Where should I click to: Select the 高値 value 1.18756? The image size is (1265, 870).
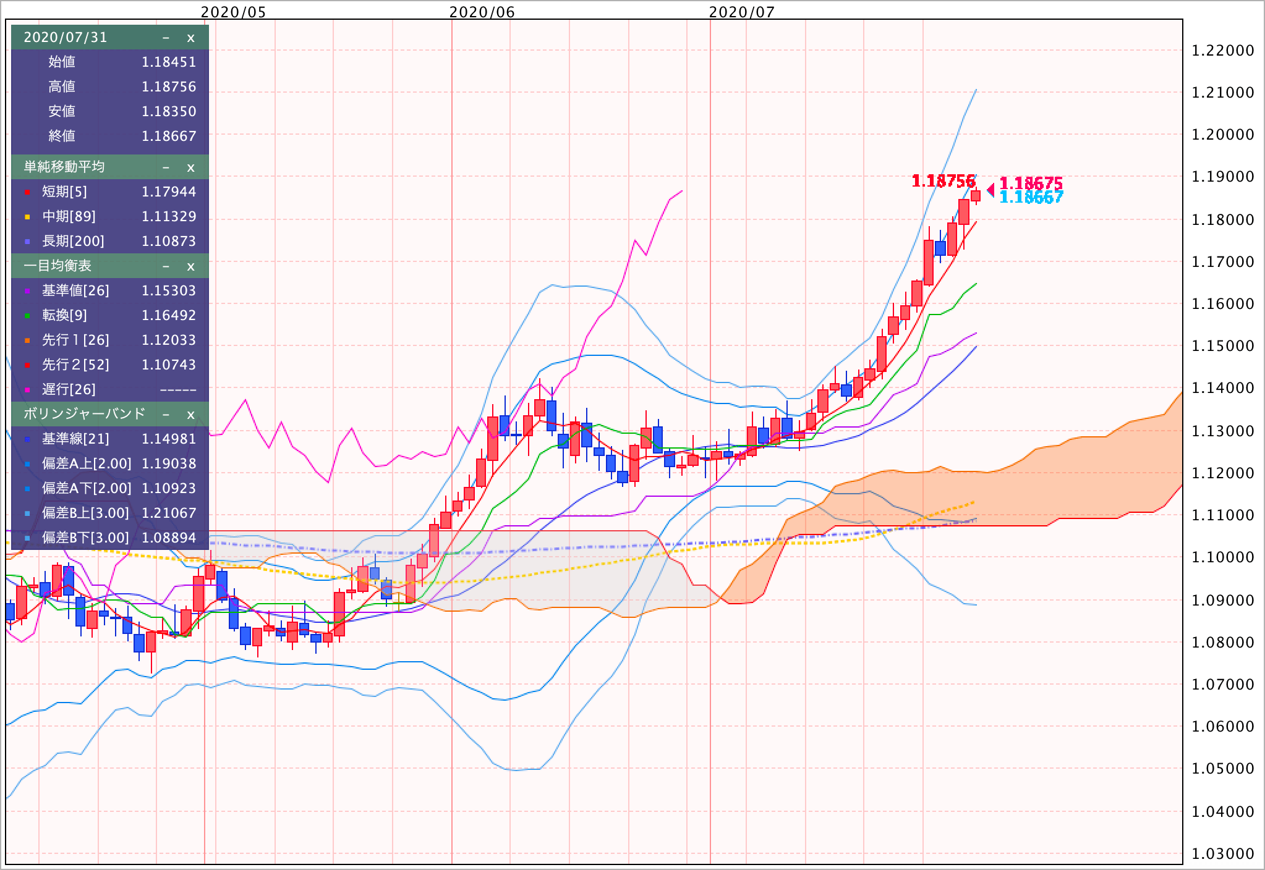click(169, 87)
